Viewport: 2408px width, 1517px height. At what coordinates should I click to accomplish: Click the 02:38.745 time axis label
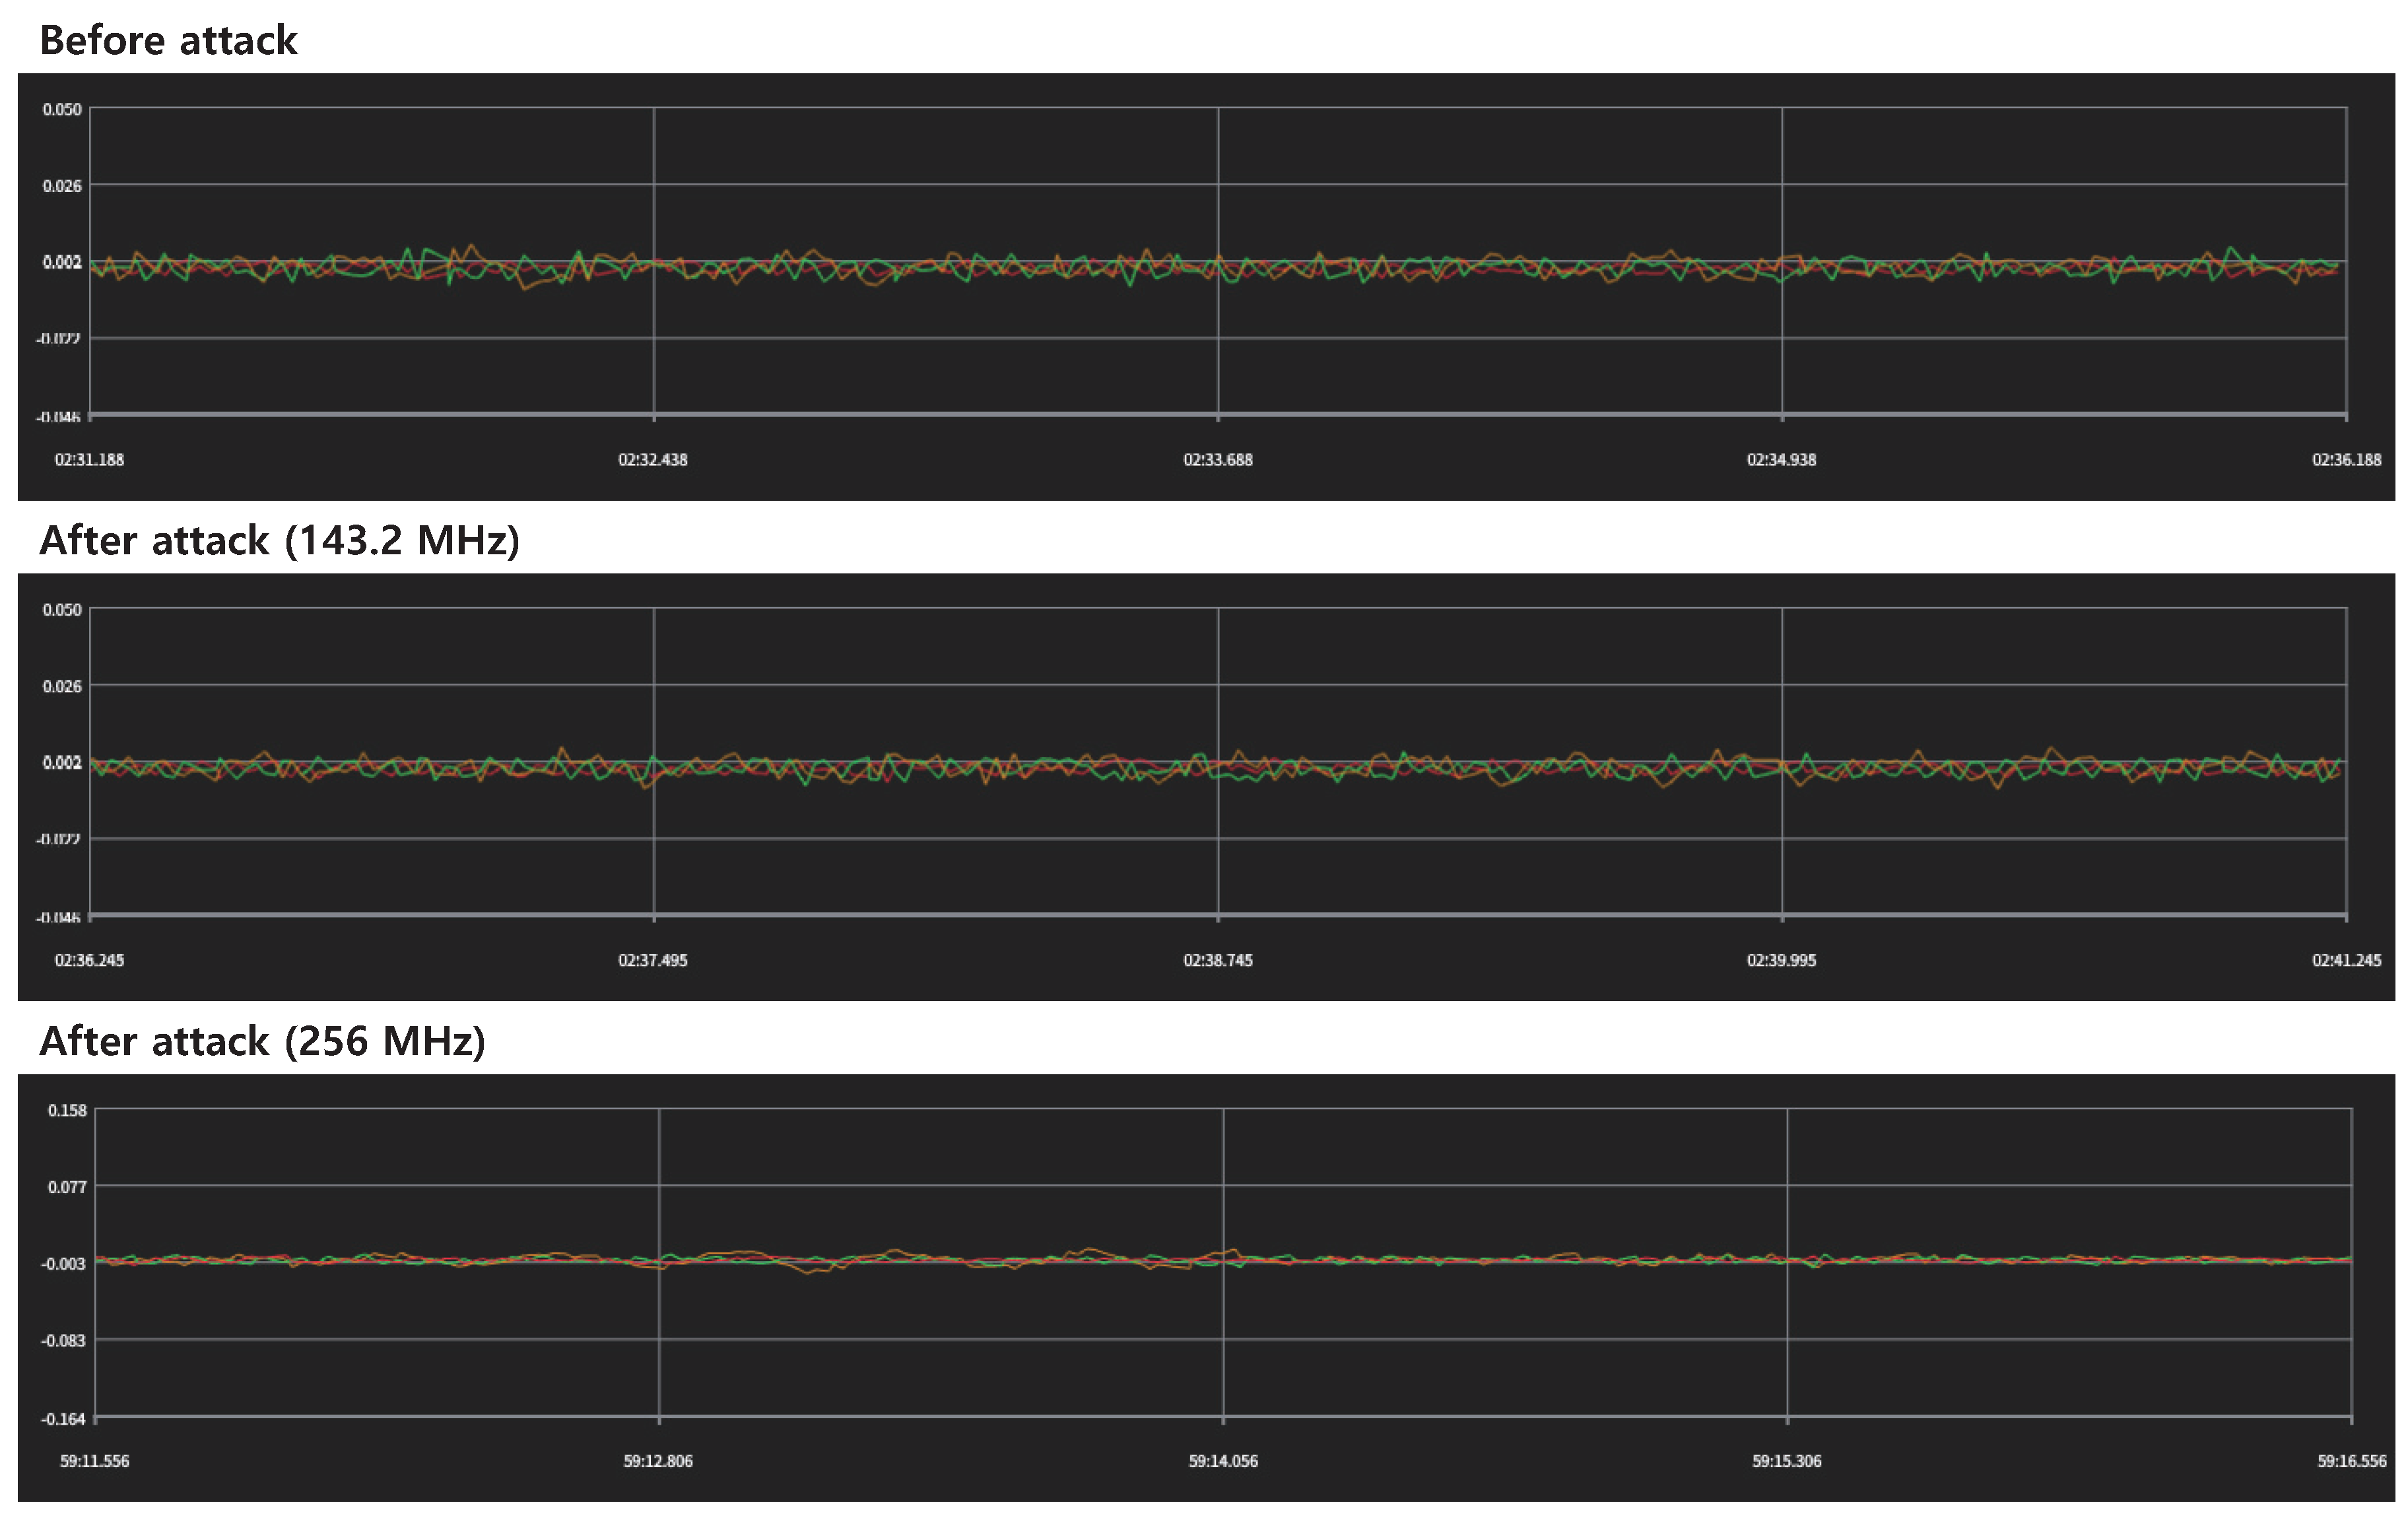pyautogui.click(x=1217, y=960)
